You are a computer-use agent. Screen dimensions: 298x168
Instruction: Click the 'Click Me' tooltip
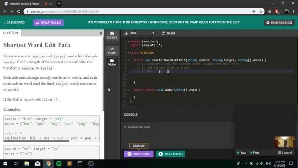pyautogui.click(x=139, y=146)
